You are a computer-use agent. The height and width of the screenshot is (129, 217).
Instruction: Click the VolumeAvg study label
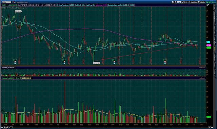pyautogui.click(x=7, y=78)
